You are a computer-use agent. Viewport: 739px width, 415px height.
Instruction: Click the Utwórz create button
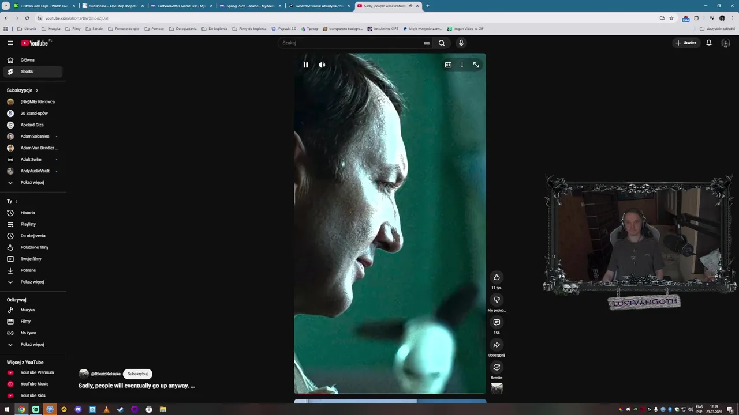pos(686,43)
